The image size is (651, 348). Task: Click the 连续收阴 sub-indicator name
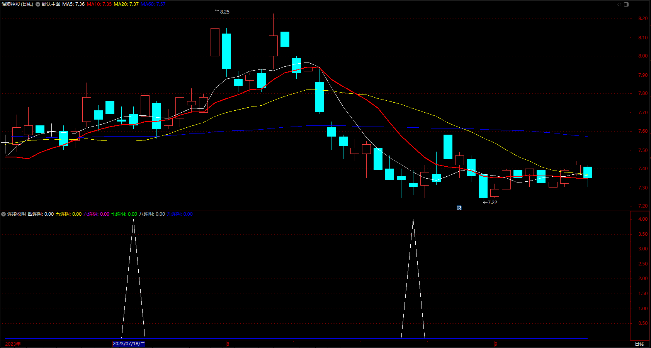17,214
